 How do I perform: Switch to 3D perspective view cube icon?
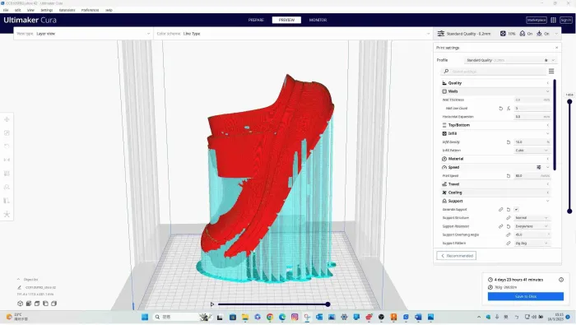[21, 304]
